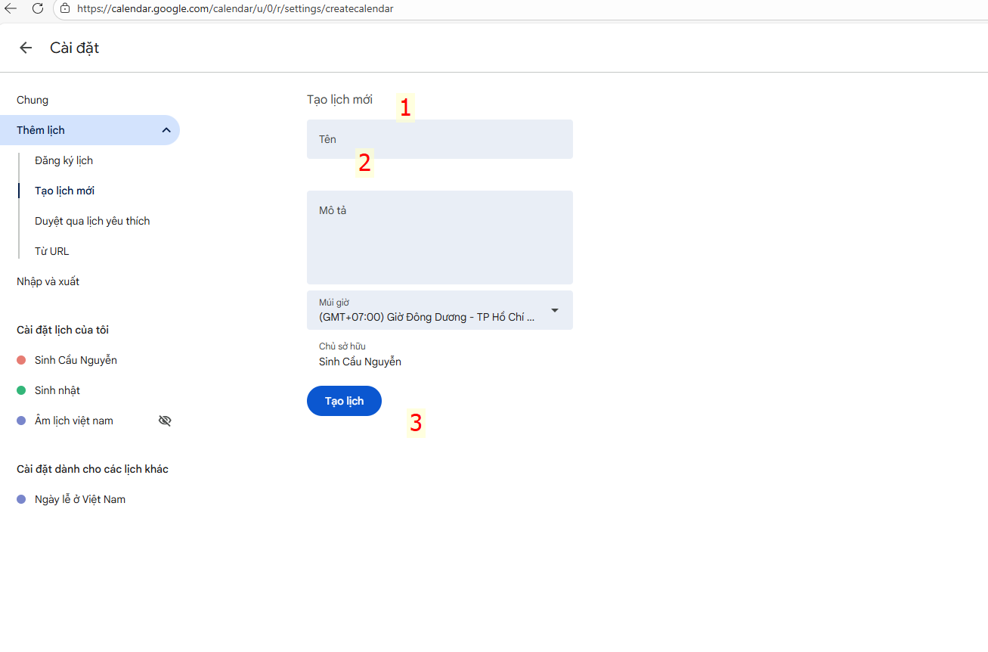Click the Mô tả description text area

[x=439, y=238]
